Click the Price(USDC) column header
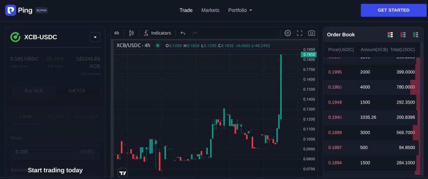Viewport: 428px width, 179px height. click(341, 49)
